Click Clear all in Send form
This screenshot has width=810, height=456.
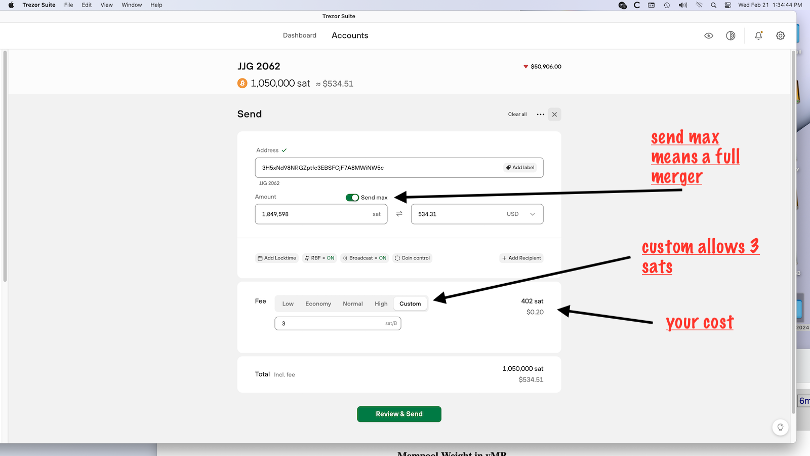pyautogui.click(x=517, y=115)
